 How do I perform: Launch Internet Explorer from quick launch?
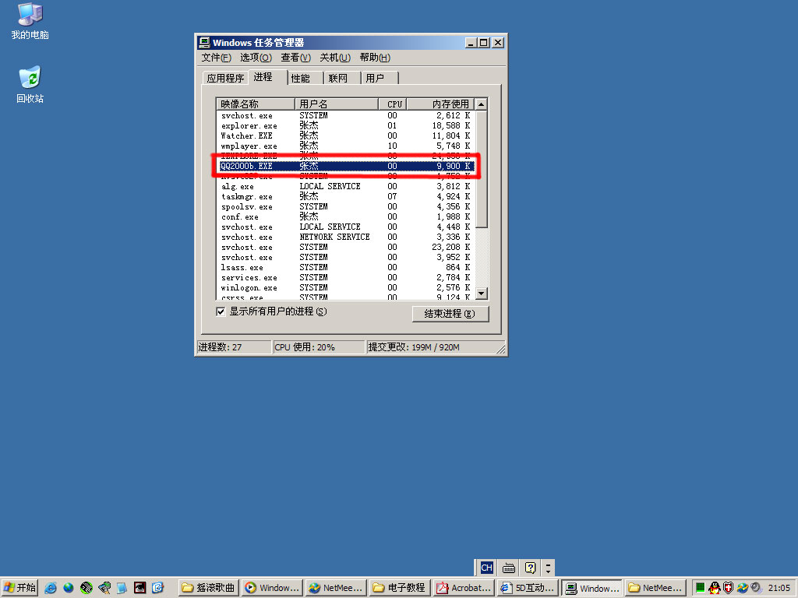point(51,588)
